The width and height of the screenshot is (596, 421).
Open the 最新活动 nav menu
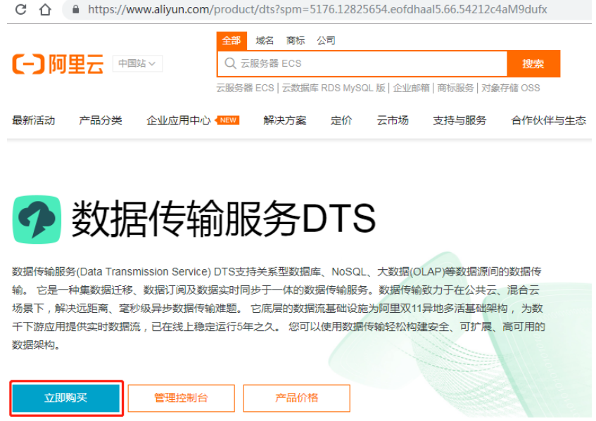[x=34, y=120]
